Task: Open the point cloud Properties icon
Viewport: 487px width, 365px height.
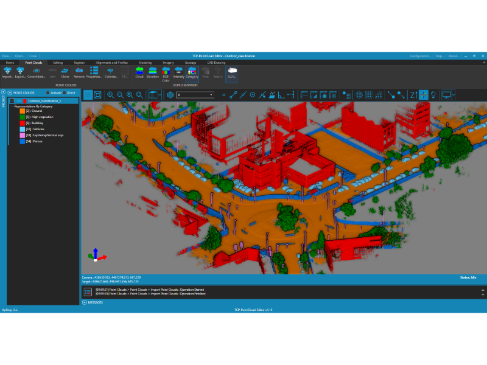Action: click(94, 72)
